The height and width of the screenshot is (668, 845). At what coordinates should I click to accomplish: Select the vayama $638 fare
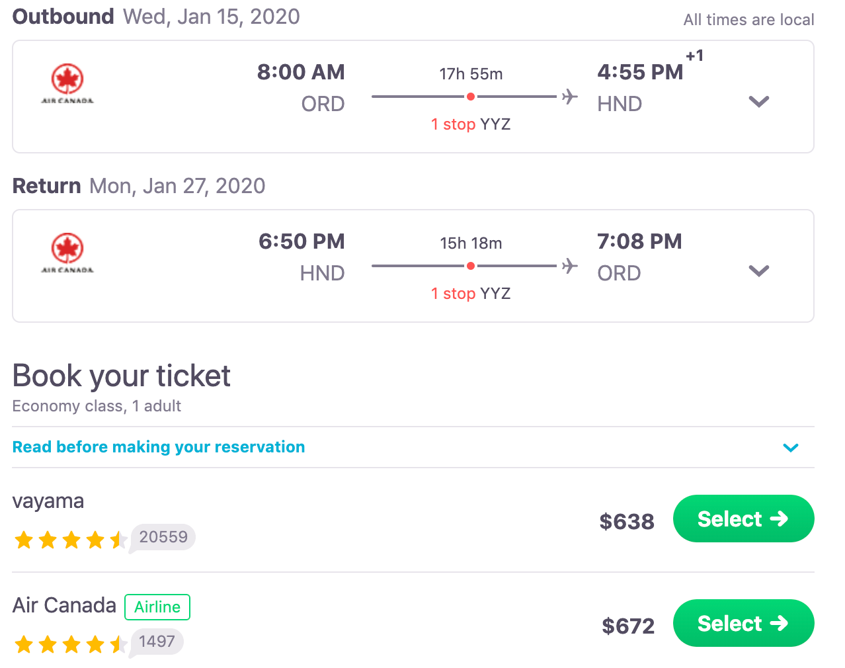[x=743, y=519]
